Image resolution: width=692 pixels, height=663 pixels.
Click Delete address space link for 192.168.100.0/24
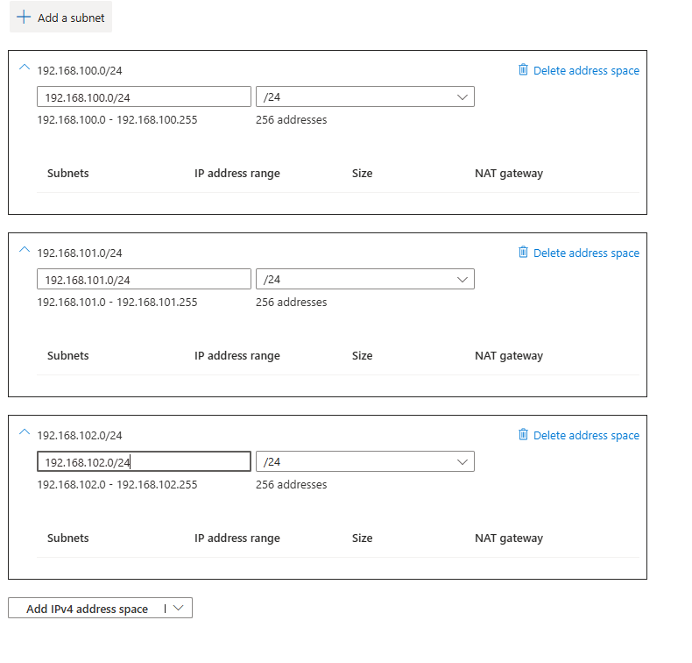tap(586, 70)
